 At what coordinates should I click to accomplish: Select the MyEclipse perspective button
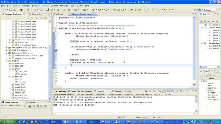(x=207, y=10)
